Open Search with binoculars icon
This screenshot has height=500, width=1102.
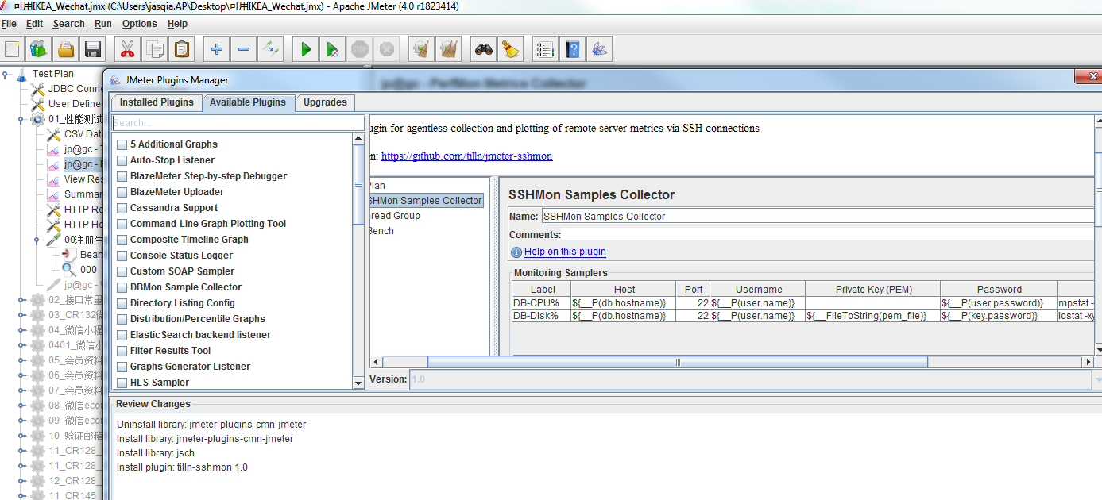point(484,49)
